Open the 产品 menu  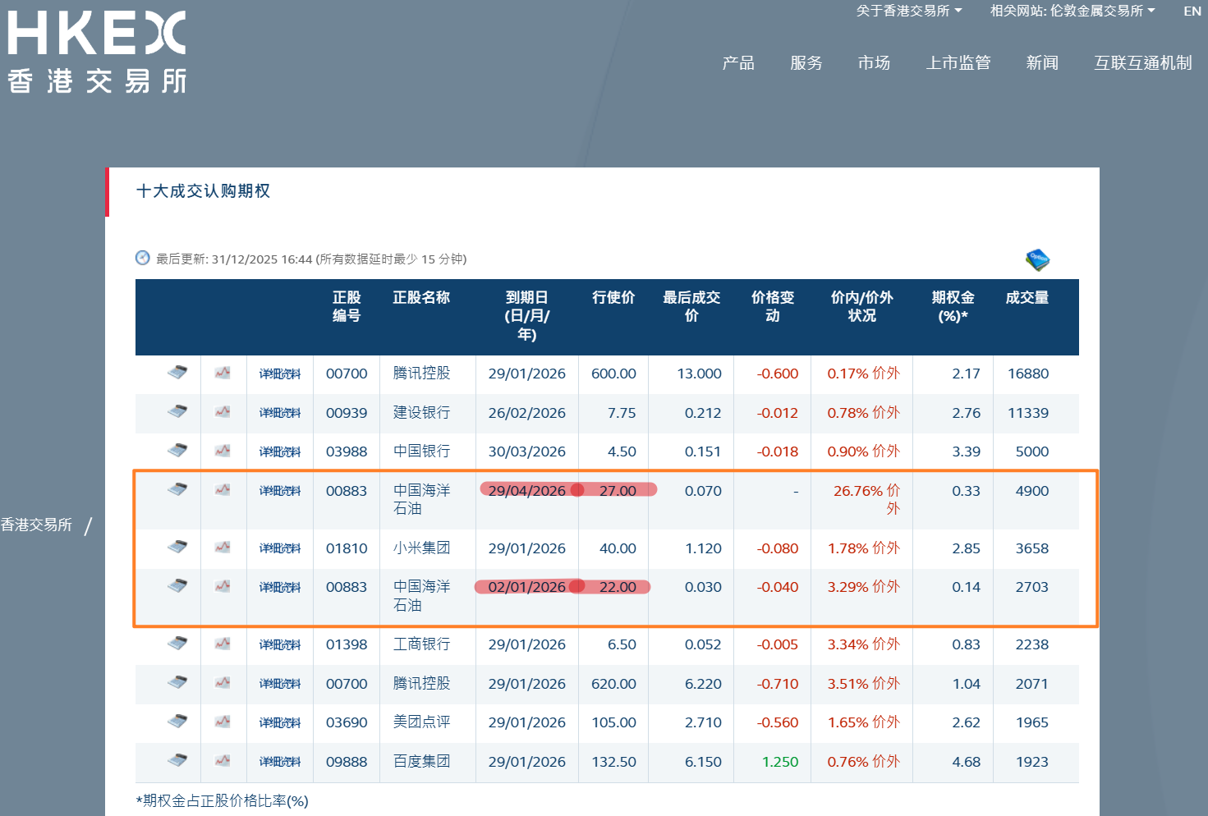(x=738, y=63)
